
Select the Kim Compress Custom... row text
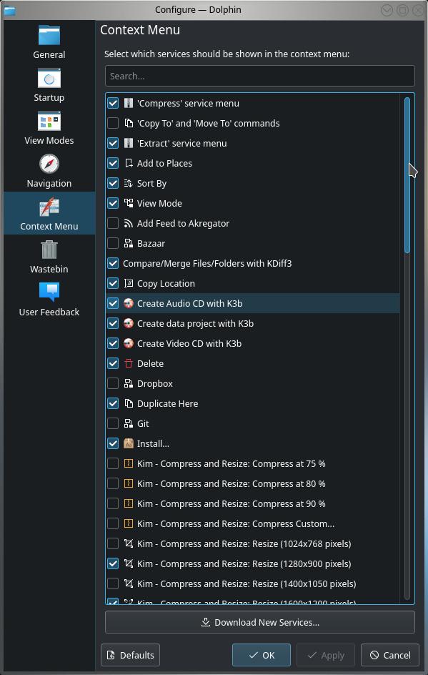coord(236,523)
